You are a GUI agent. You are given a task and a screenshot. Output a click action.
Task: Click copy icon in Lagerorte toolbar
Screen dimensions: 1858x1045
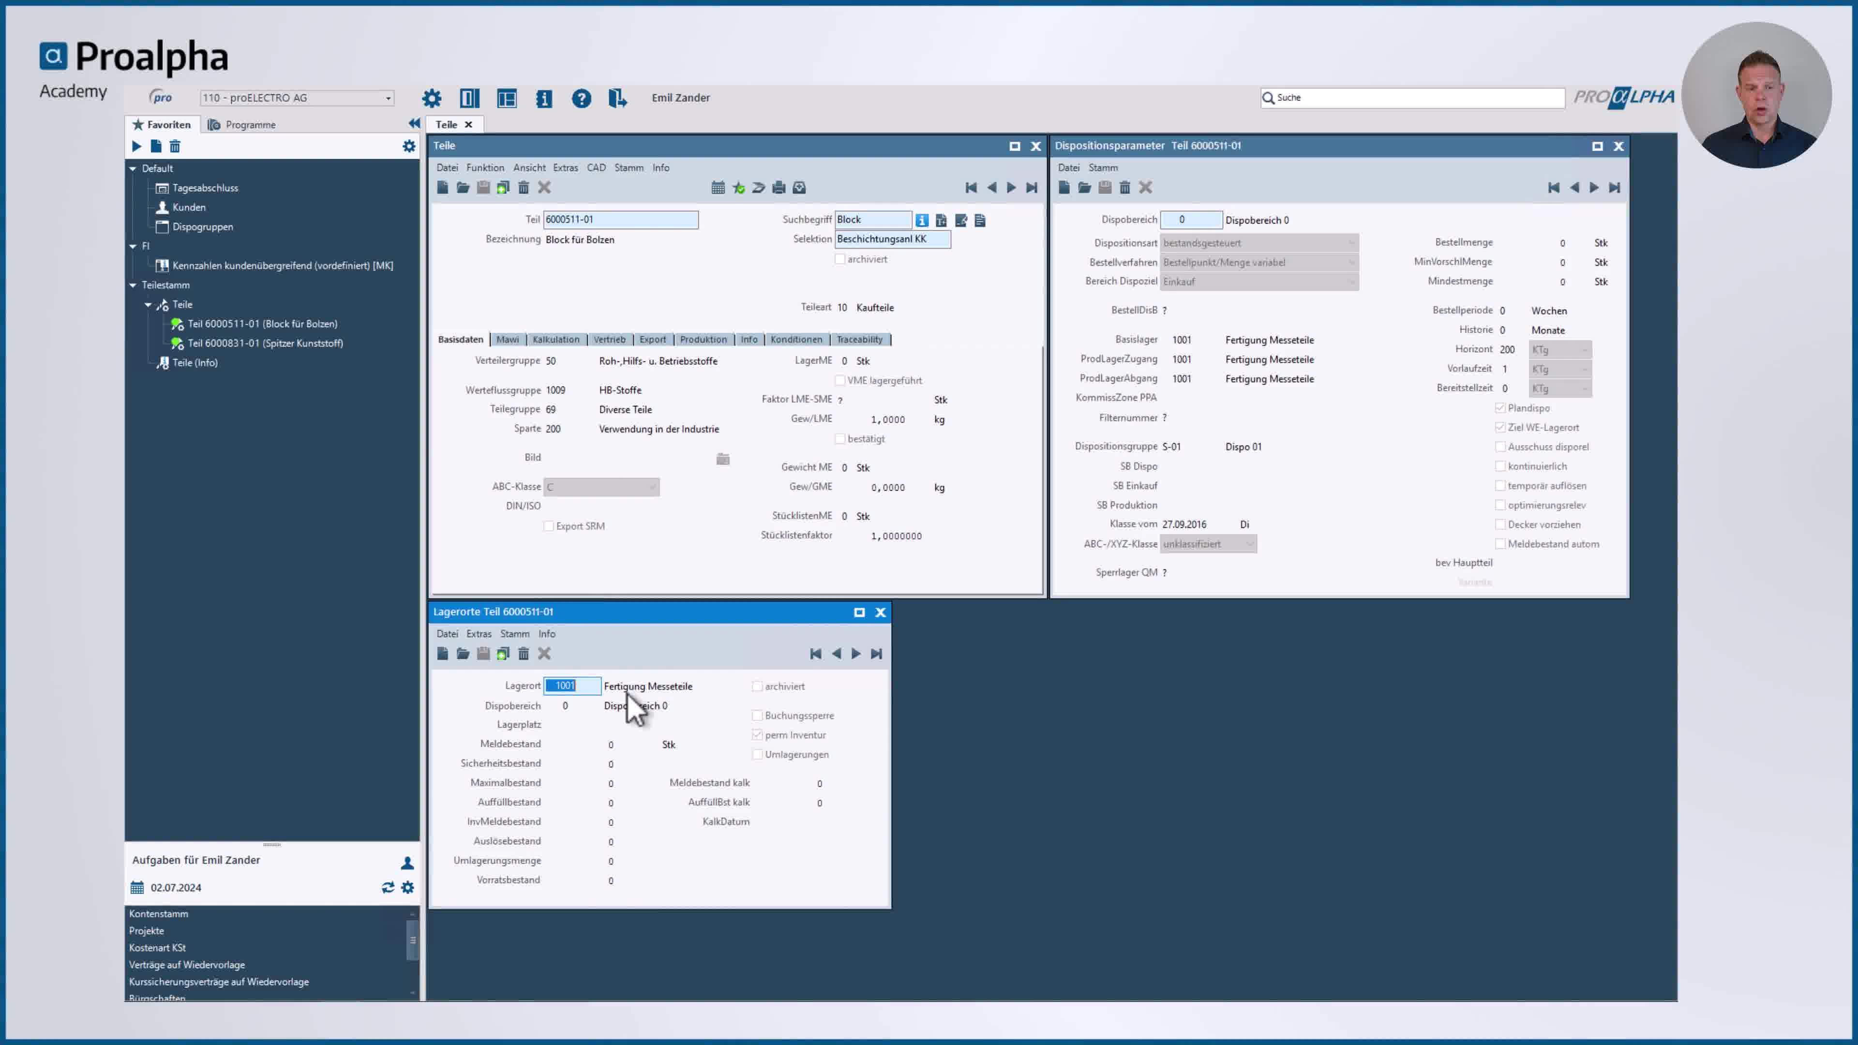[x=503, y=654]
